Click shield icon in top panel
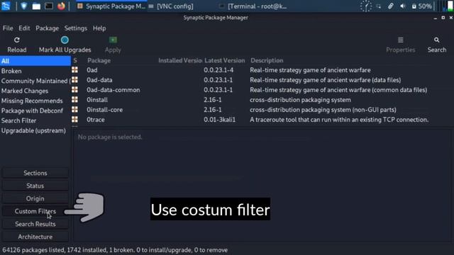Viewport: 454px width, 255px height. click(23, 6)
